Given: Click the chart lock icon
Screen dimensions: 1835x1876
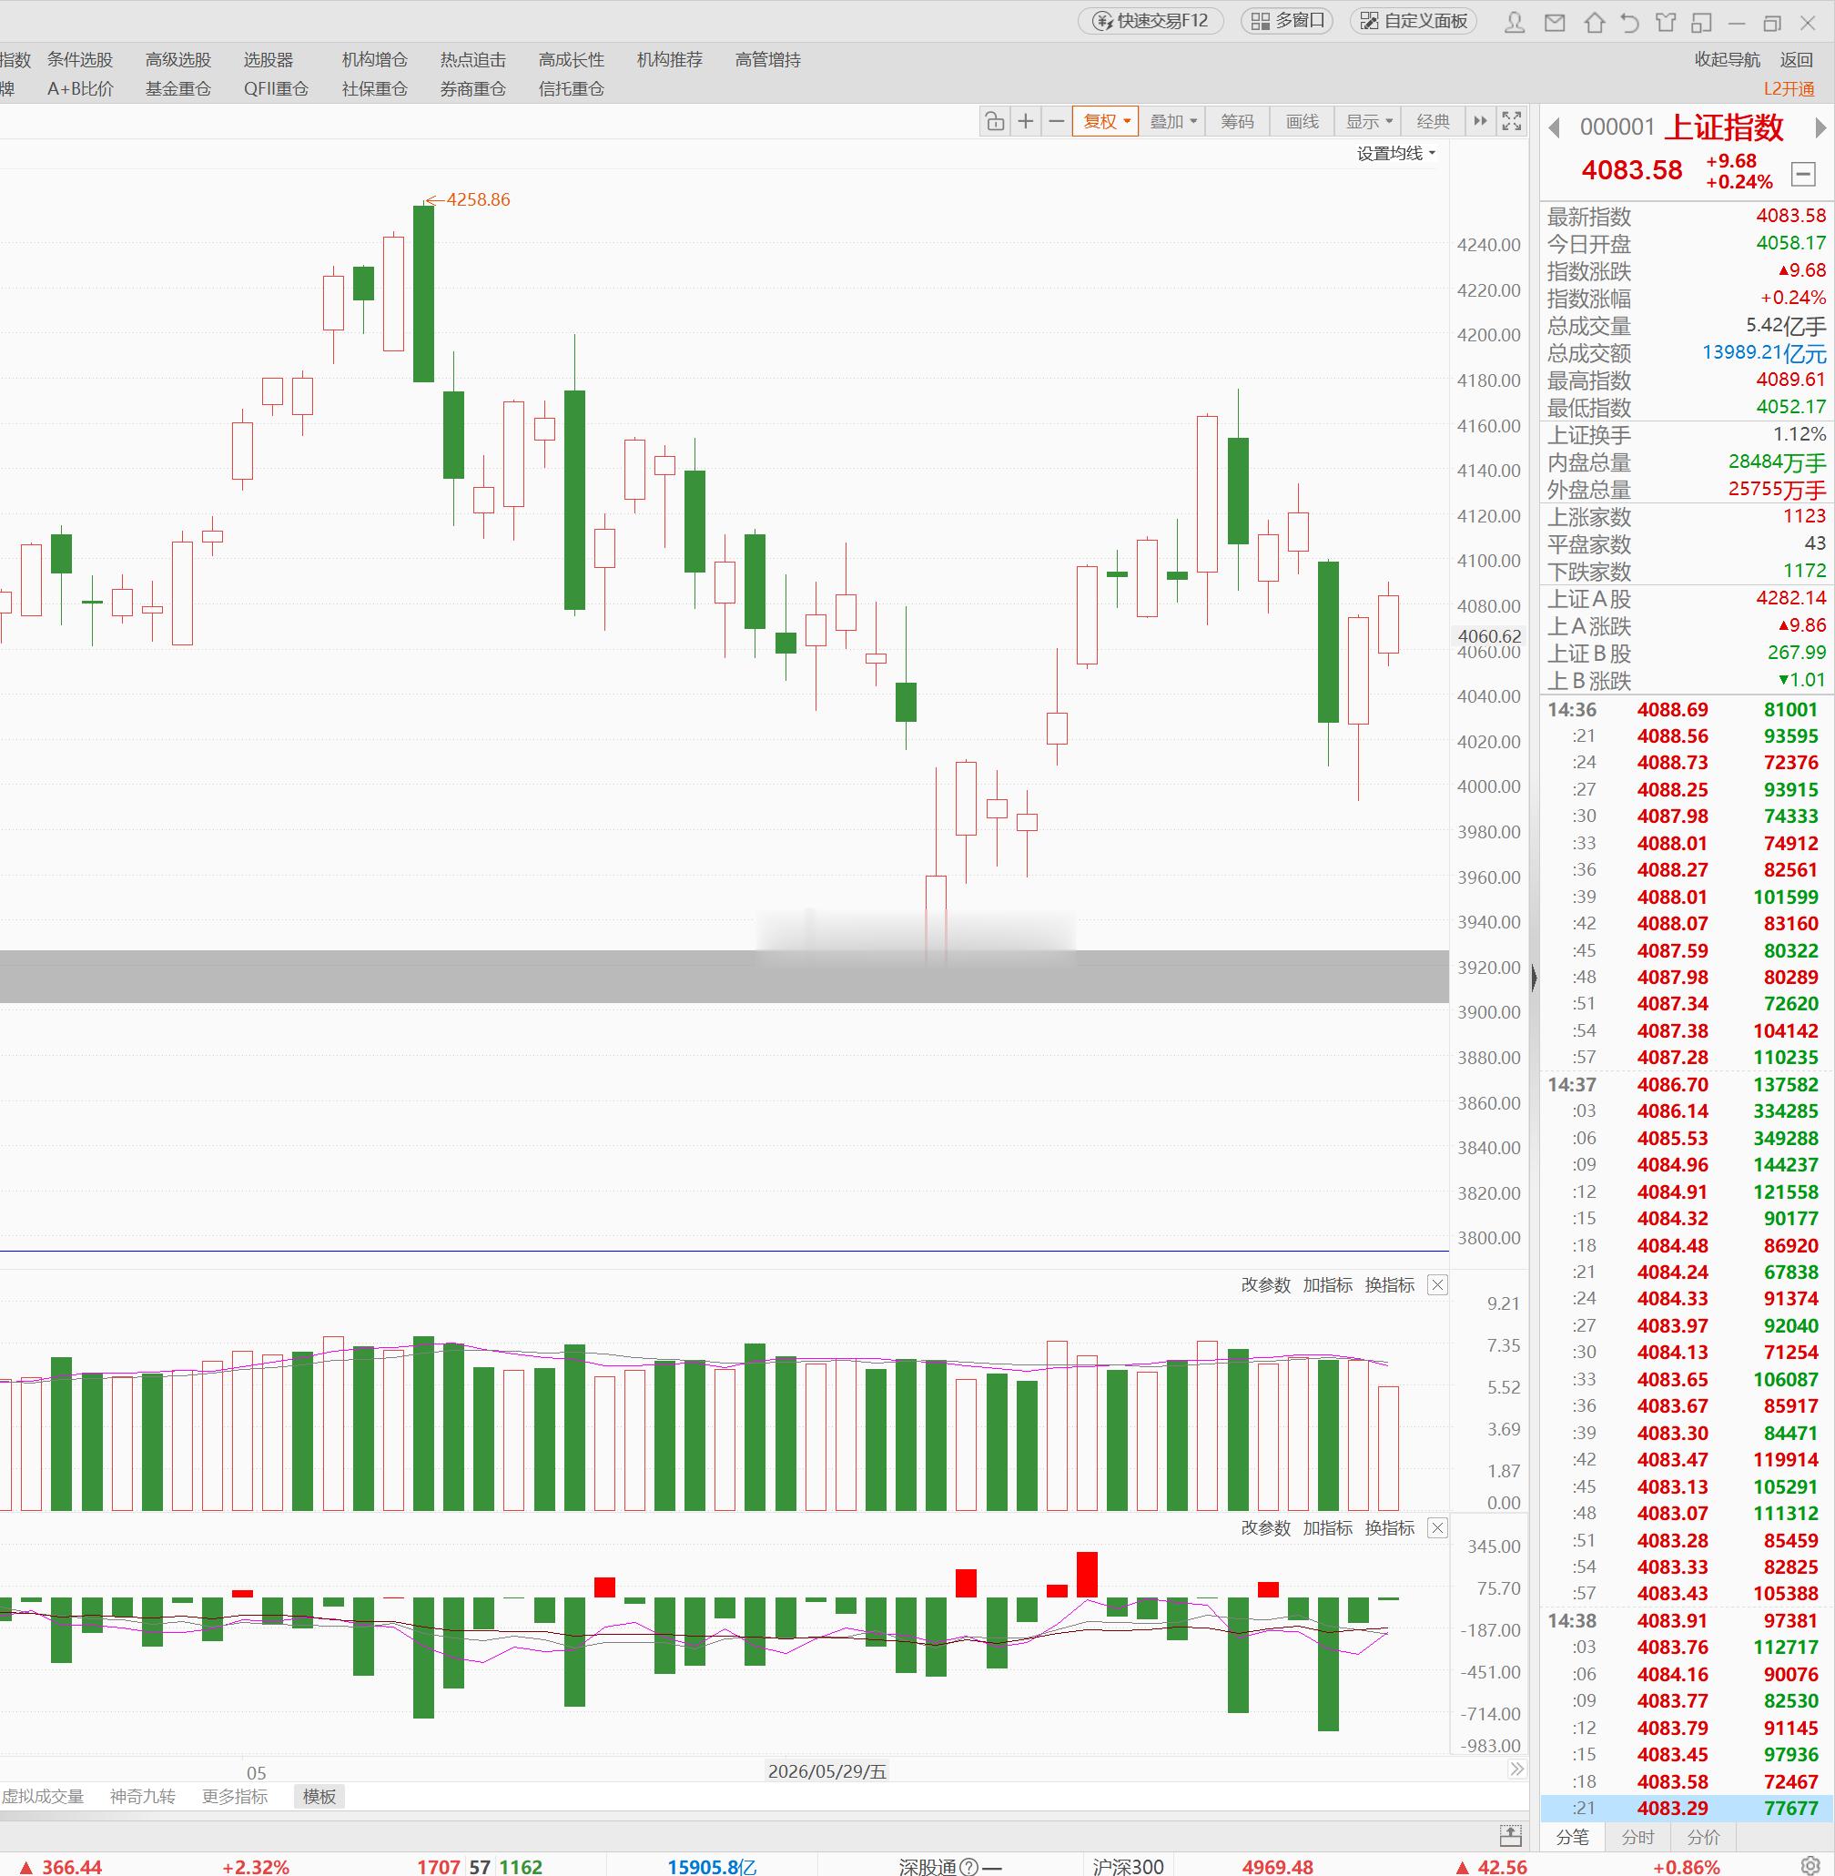Looking at the screenshot, I should pos(995,121).
